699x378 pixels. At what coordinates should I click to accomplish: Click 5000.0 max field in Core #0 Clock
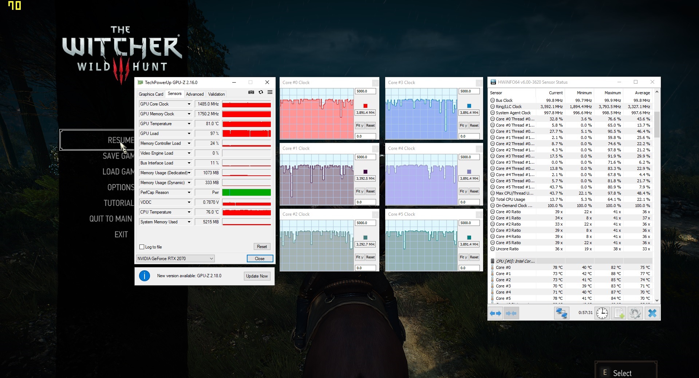(365, 91)
